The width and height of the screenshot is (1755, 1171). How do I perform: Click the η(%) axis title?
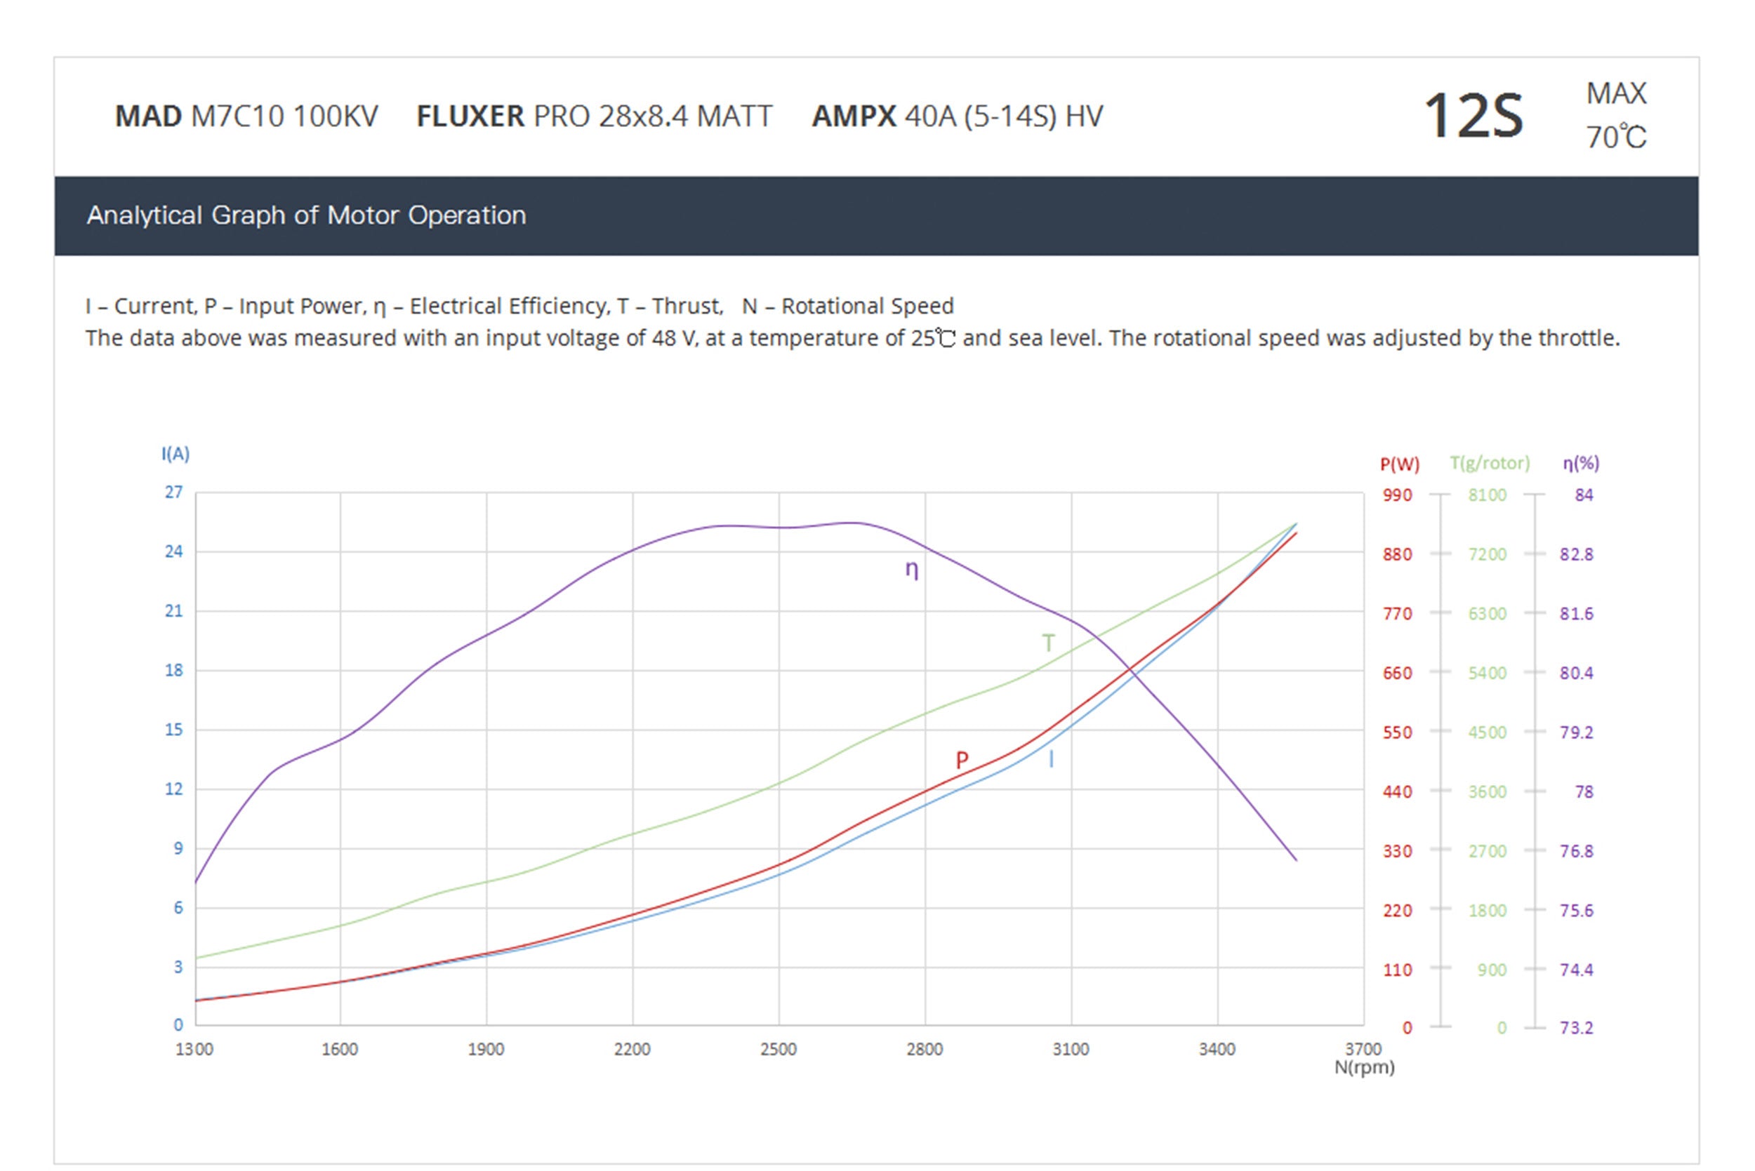coord(1581,463)
